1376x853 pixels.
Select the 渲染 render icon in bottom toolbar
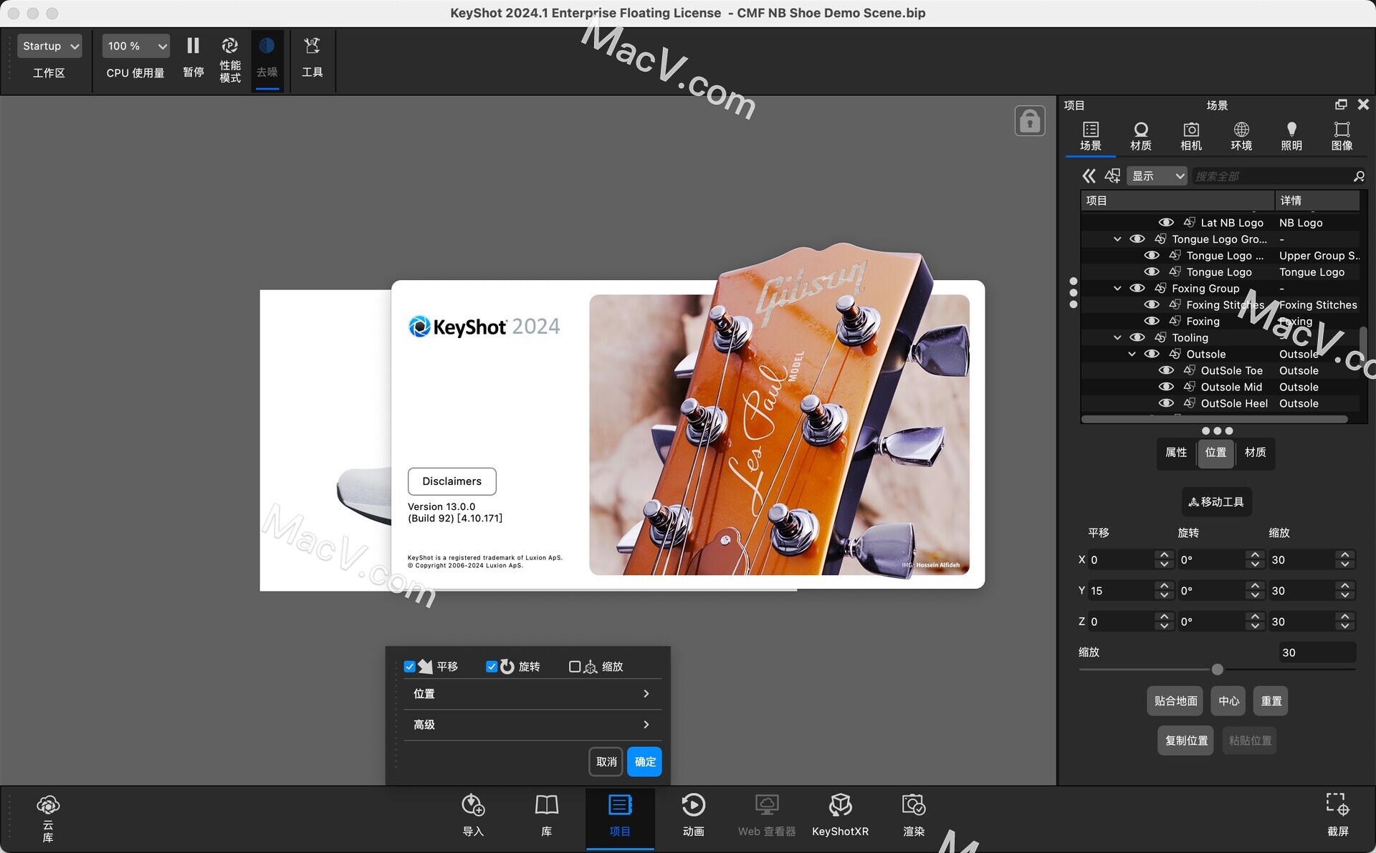pyautogui.click(x=913, y=814)
